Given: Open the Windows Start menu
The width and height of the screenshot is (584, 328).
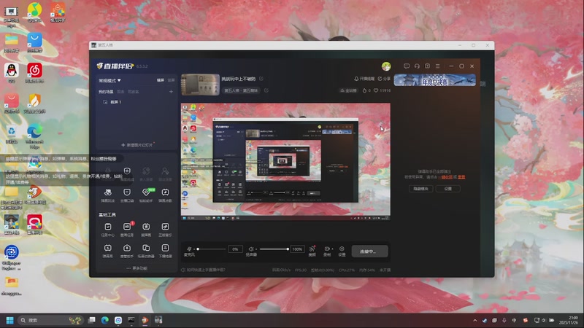Looking at the screenshot, I should (10, 320).
